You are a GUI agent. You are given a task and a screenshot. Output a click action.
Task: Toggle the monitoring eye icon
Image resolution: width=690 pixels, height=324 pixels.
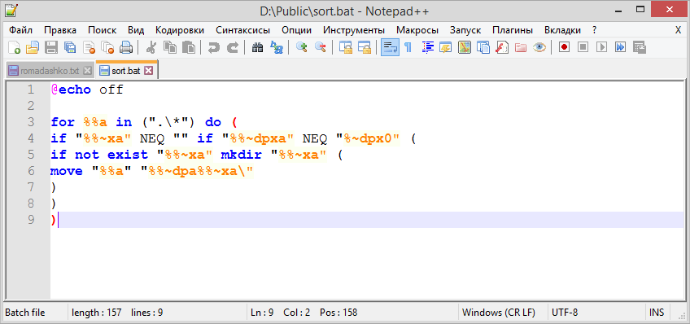coord(539,47)
